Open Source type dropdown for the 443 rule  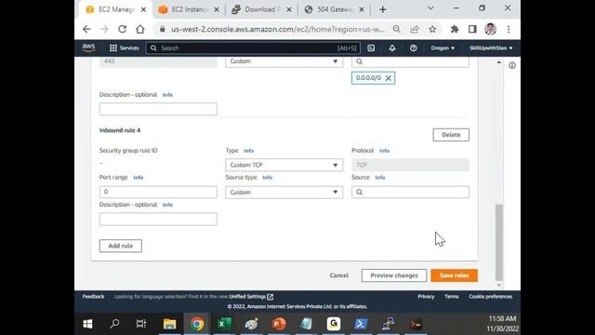click(x=284, y=61)
